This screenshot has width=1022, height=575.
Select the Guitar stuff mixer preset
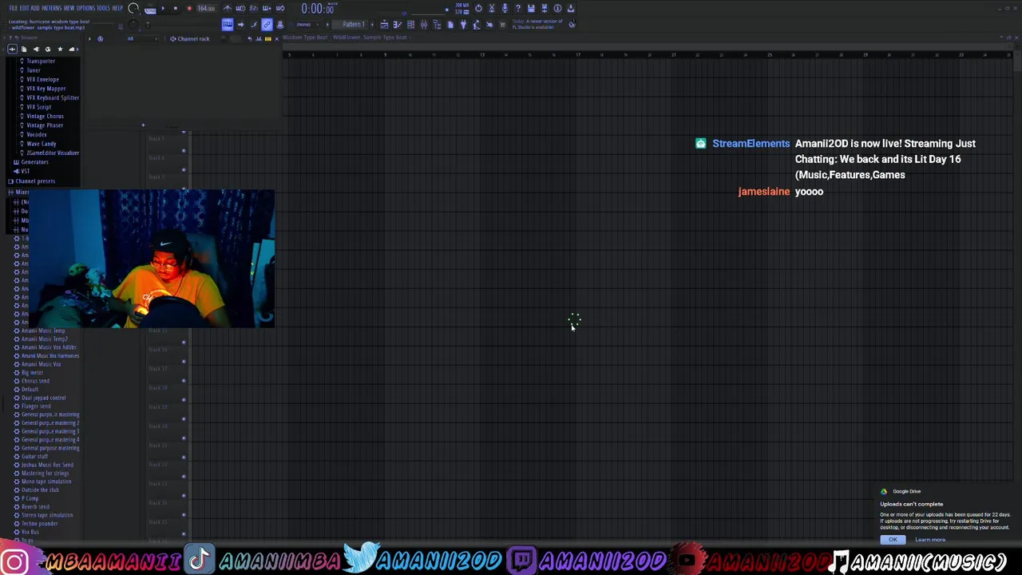(34, 456)
